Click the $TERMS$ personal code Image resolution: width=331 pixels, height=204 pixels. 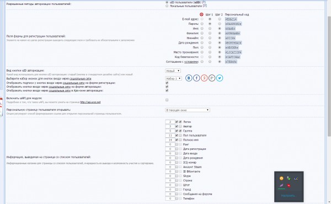[231, 62]
